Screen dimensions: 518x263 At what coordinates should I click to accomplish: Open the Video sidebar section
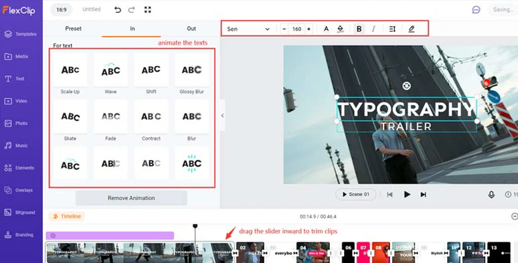16,101
